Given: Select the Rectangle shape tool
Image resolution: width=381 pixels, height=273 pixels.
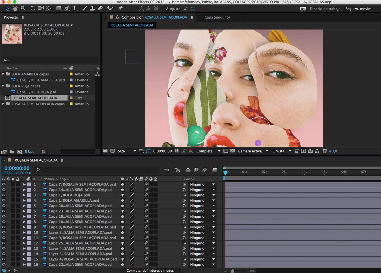Looking at the screenshot, I should (59, 8).
